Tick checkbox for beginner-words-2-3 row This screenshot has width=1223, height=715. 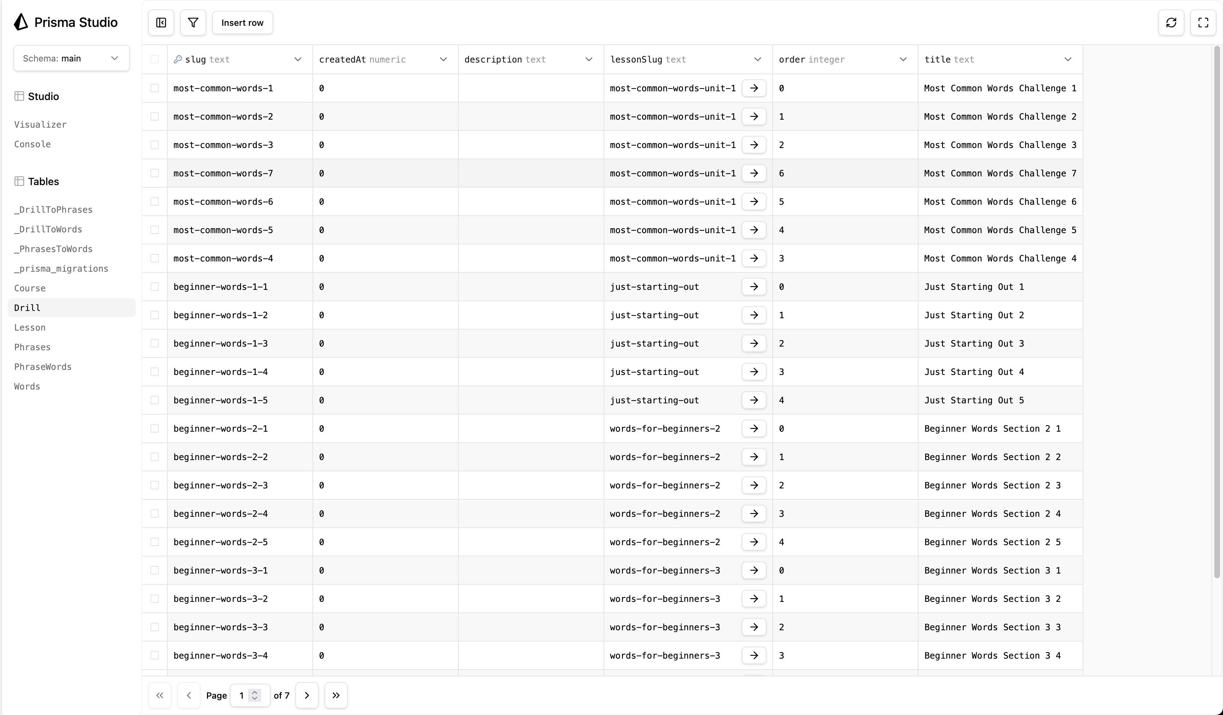click(x=154, y=485)
